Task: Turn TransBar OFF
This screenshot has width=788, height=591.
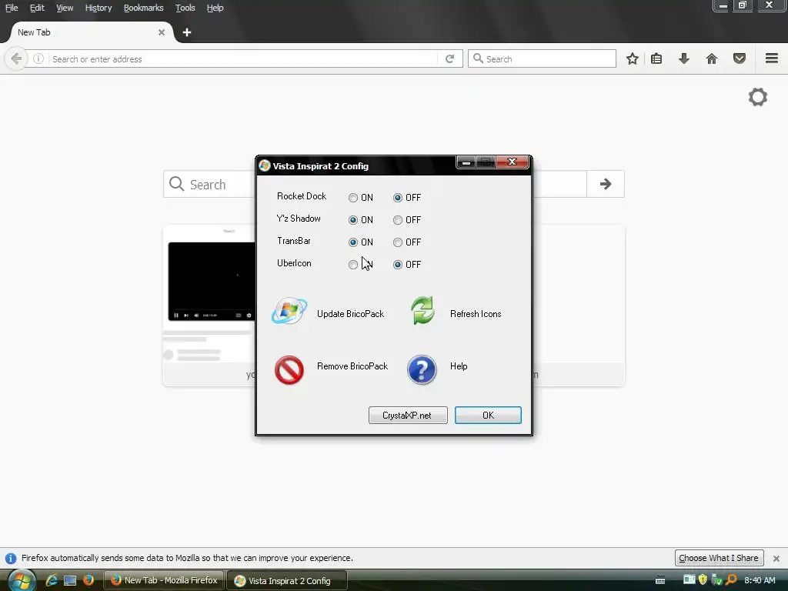Action: [x=398, y=242]
